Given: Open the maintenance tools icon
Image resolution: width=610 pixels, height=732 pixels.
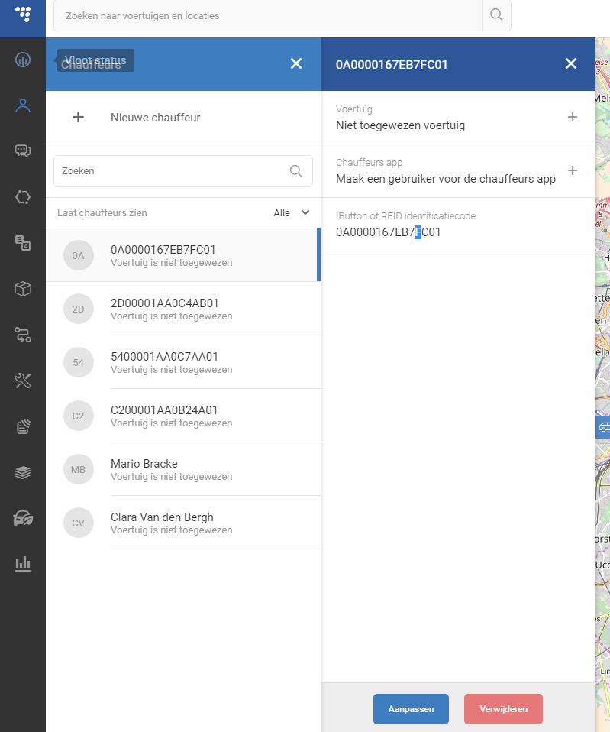Looking at the screenshot, I should tap(23, 381).
